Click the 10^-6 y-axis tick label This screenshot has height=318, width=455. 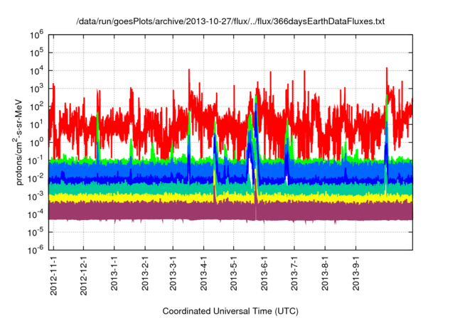36,250
